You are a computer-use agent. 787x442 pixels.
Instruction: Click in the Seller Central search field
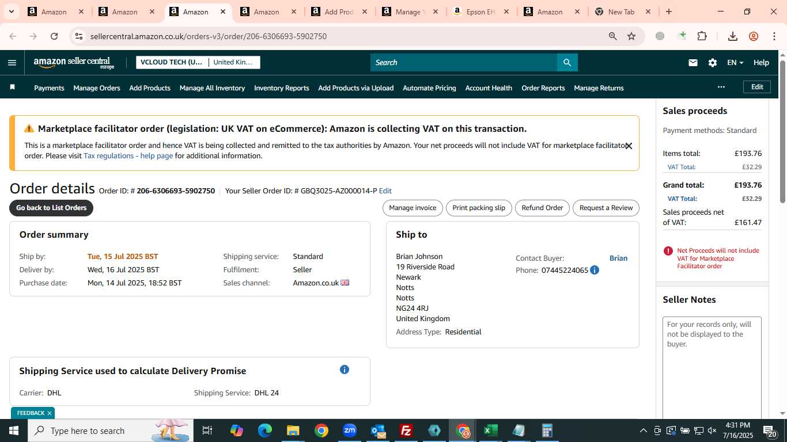pyautogui.click(x=464, y=63)
